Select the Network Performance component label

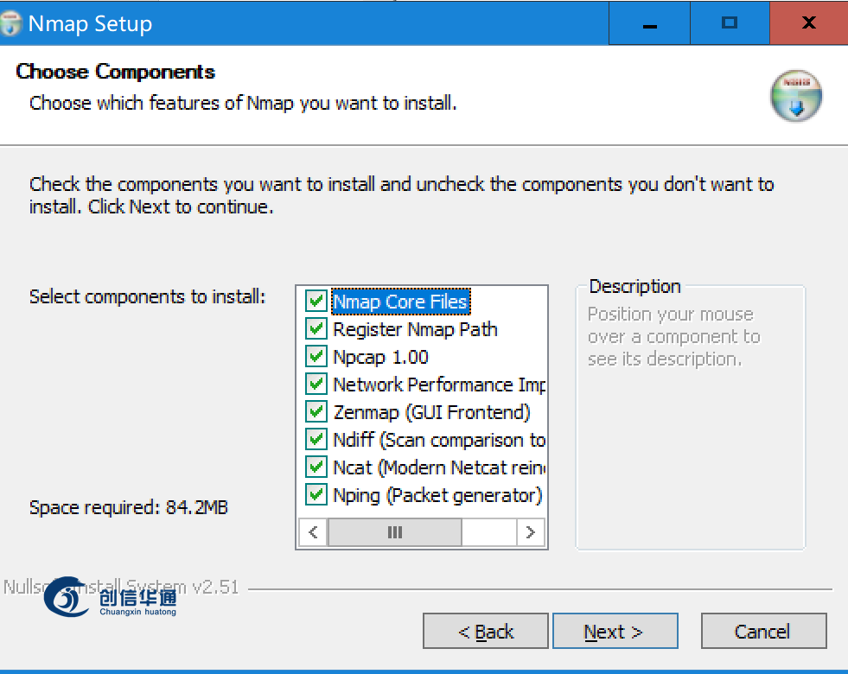point(438,385)
